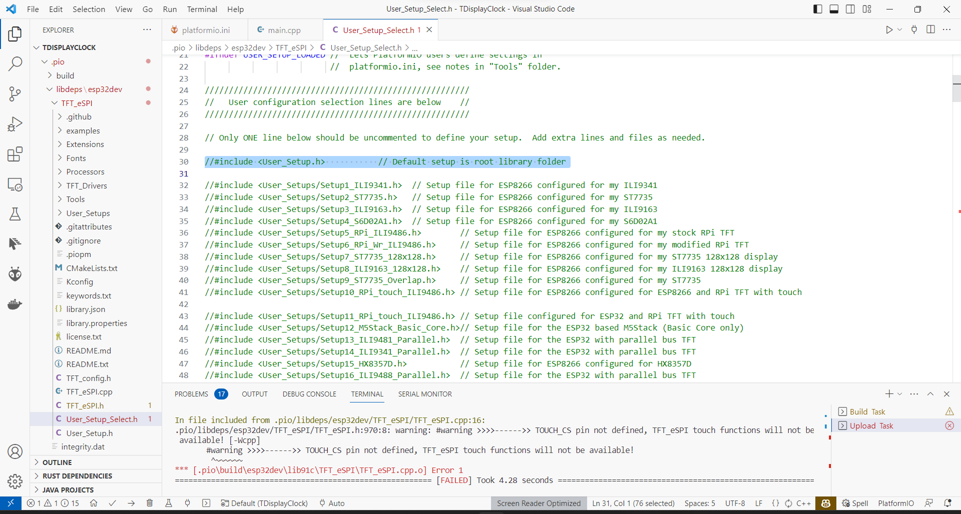Open Source Control view

pos(15,94)
